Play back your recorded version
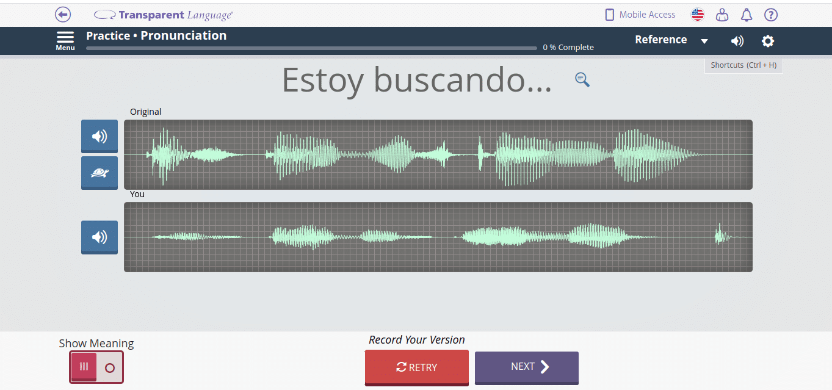Screen dimensions: 832x390 click(x=99, y=237)
